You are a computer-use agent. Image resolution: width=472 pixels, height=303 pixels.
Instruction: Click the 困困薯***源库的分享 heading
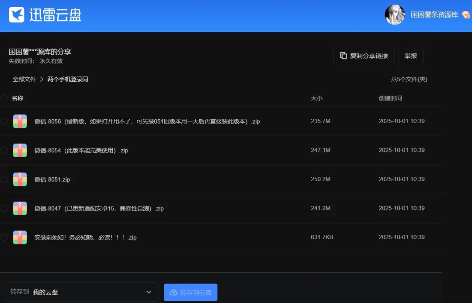tap(40, 52)
